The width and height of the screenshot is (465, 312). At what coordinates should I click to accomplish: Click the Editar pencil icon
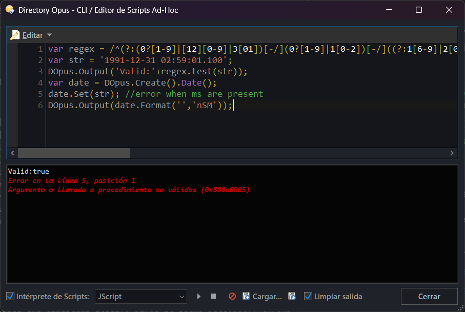pyautogui.click(x=15, y=35)
